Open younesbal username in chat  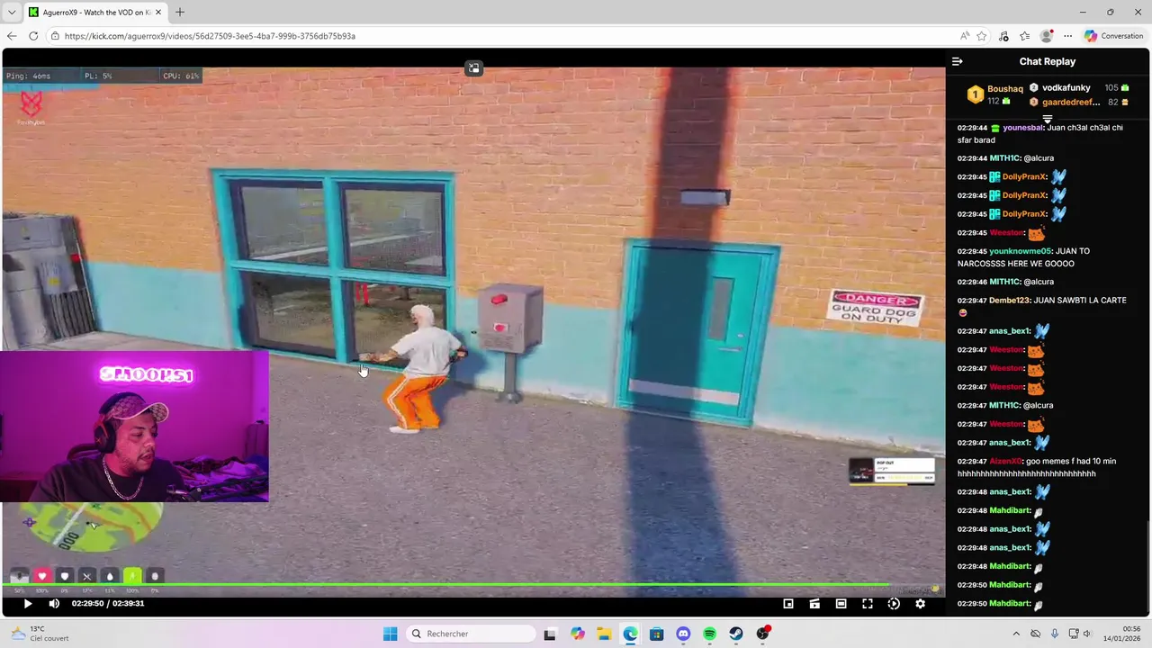click(1022, 128)
